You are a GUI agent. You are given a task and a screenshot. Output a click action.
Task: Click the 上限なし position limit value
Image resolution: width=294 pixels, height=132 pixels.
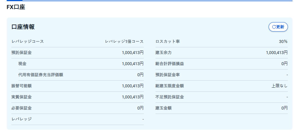tap(279, 86)
